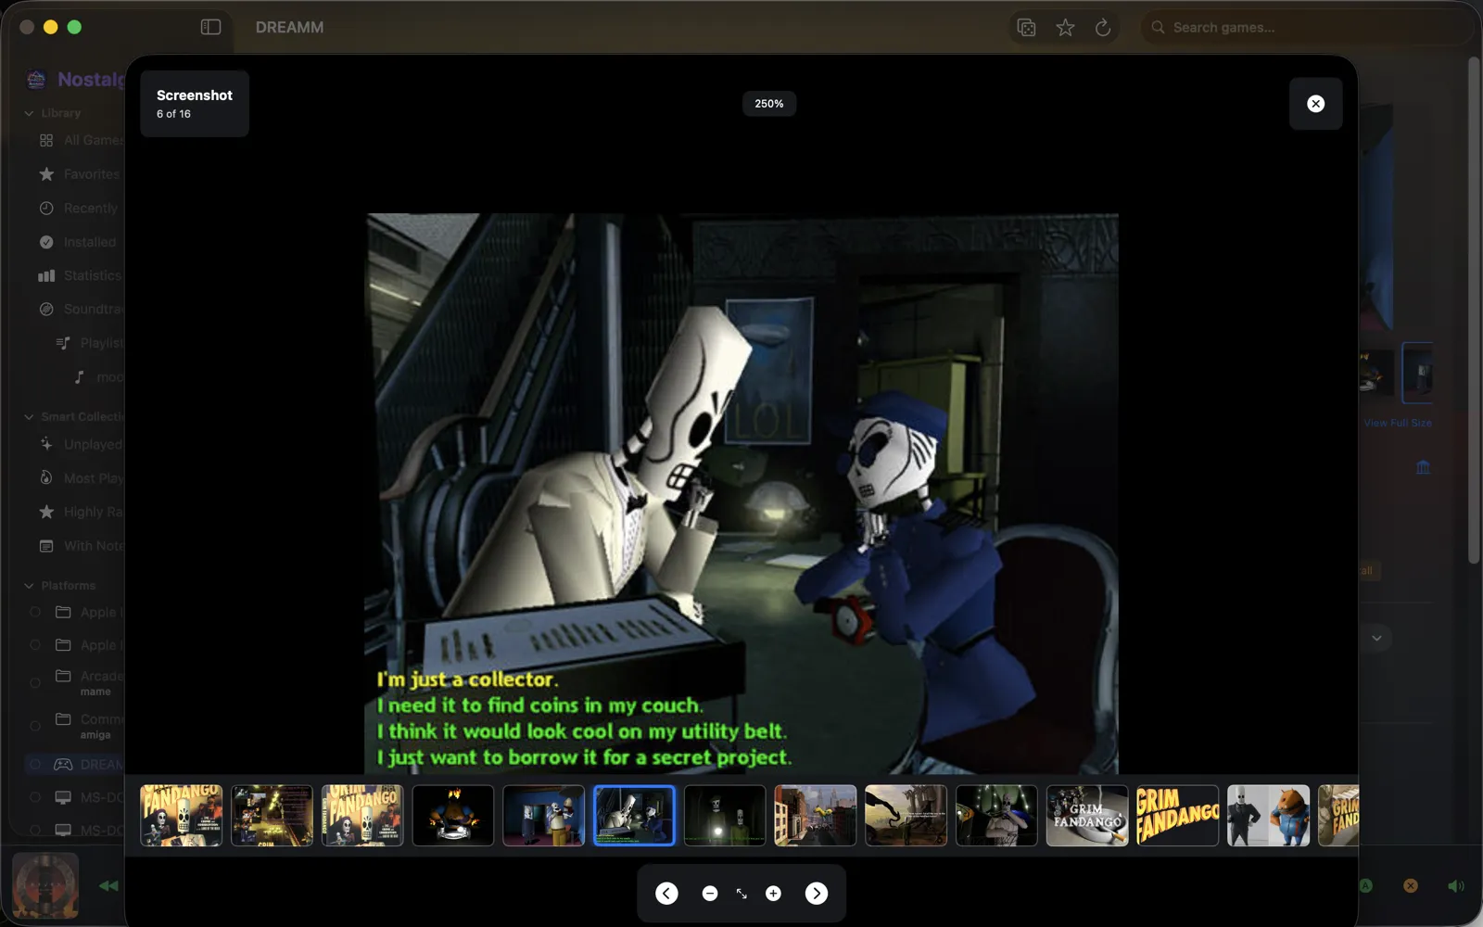Click the 250% zoom level indicator
Viewport: 1483px width, 927px height.
pyautogui.click(x=768, y=104)
